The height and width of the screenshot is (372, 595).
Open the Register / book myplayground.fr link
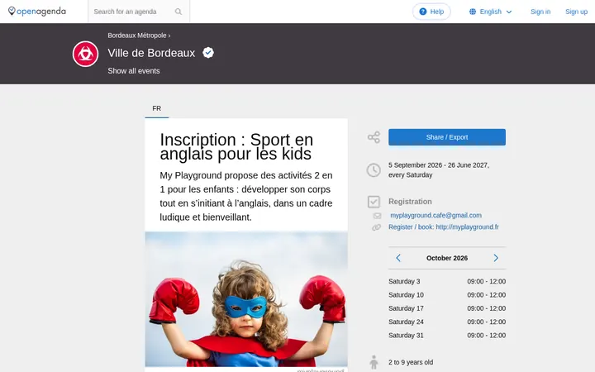(x=444, y=227)
